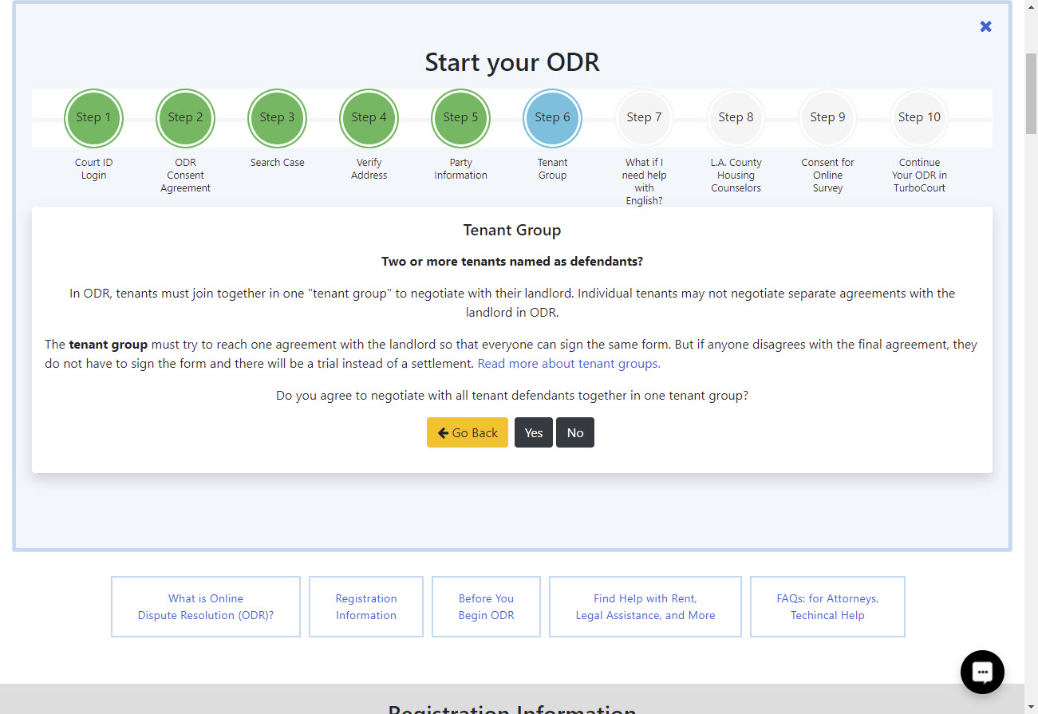
Task: Open Step 8 L.A. County Housing Counselors
Action: 736,117
